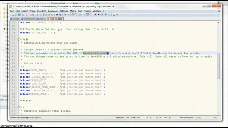Open the Edit menu
This screenshot has width=228, height=128.
17,11
